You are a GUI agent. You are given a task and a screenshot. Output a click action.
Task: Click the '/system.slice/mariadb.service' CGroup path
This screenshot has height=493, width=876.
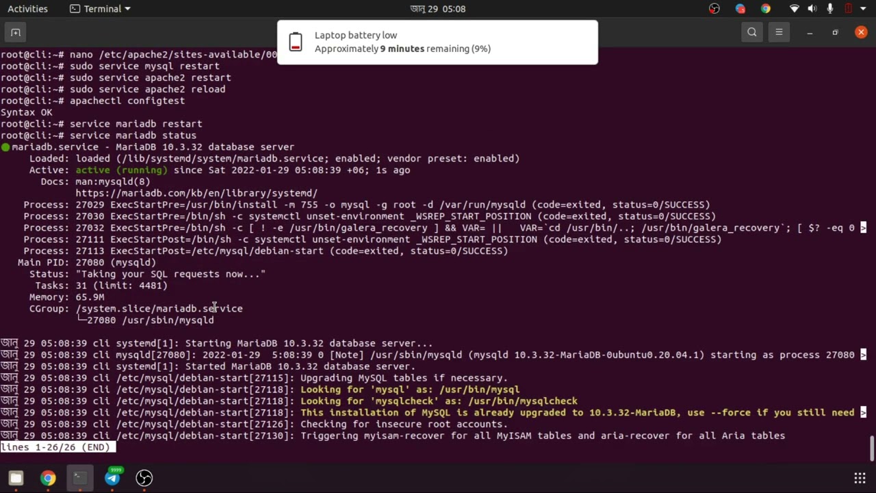click(159, 309)
